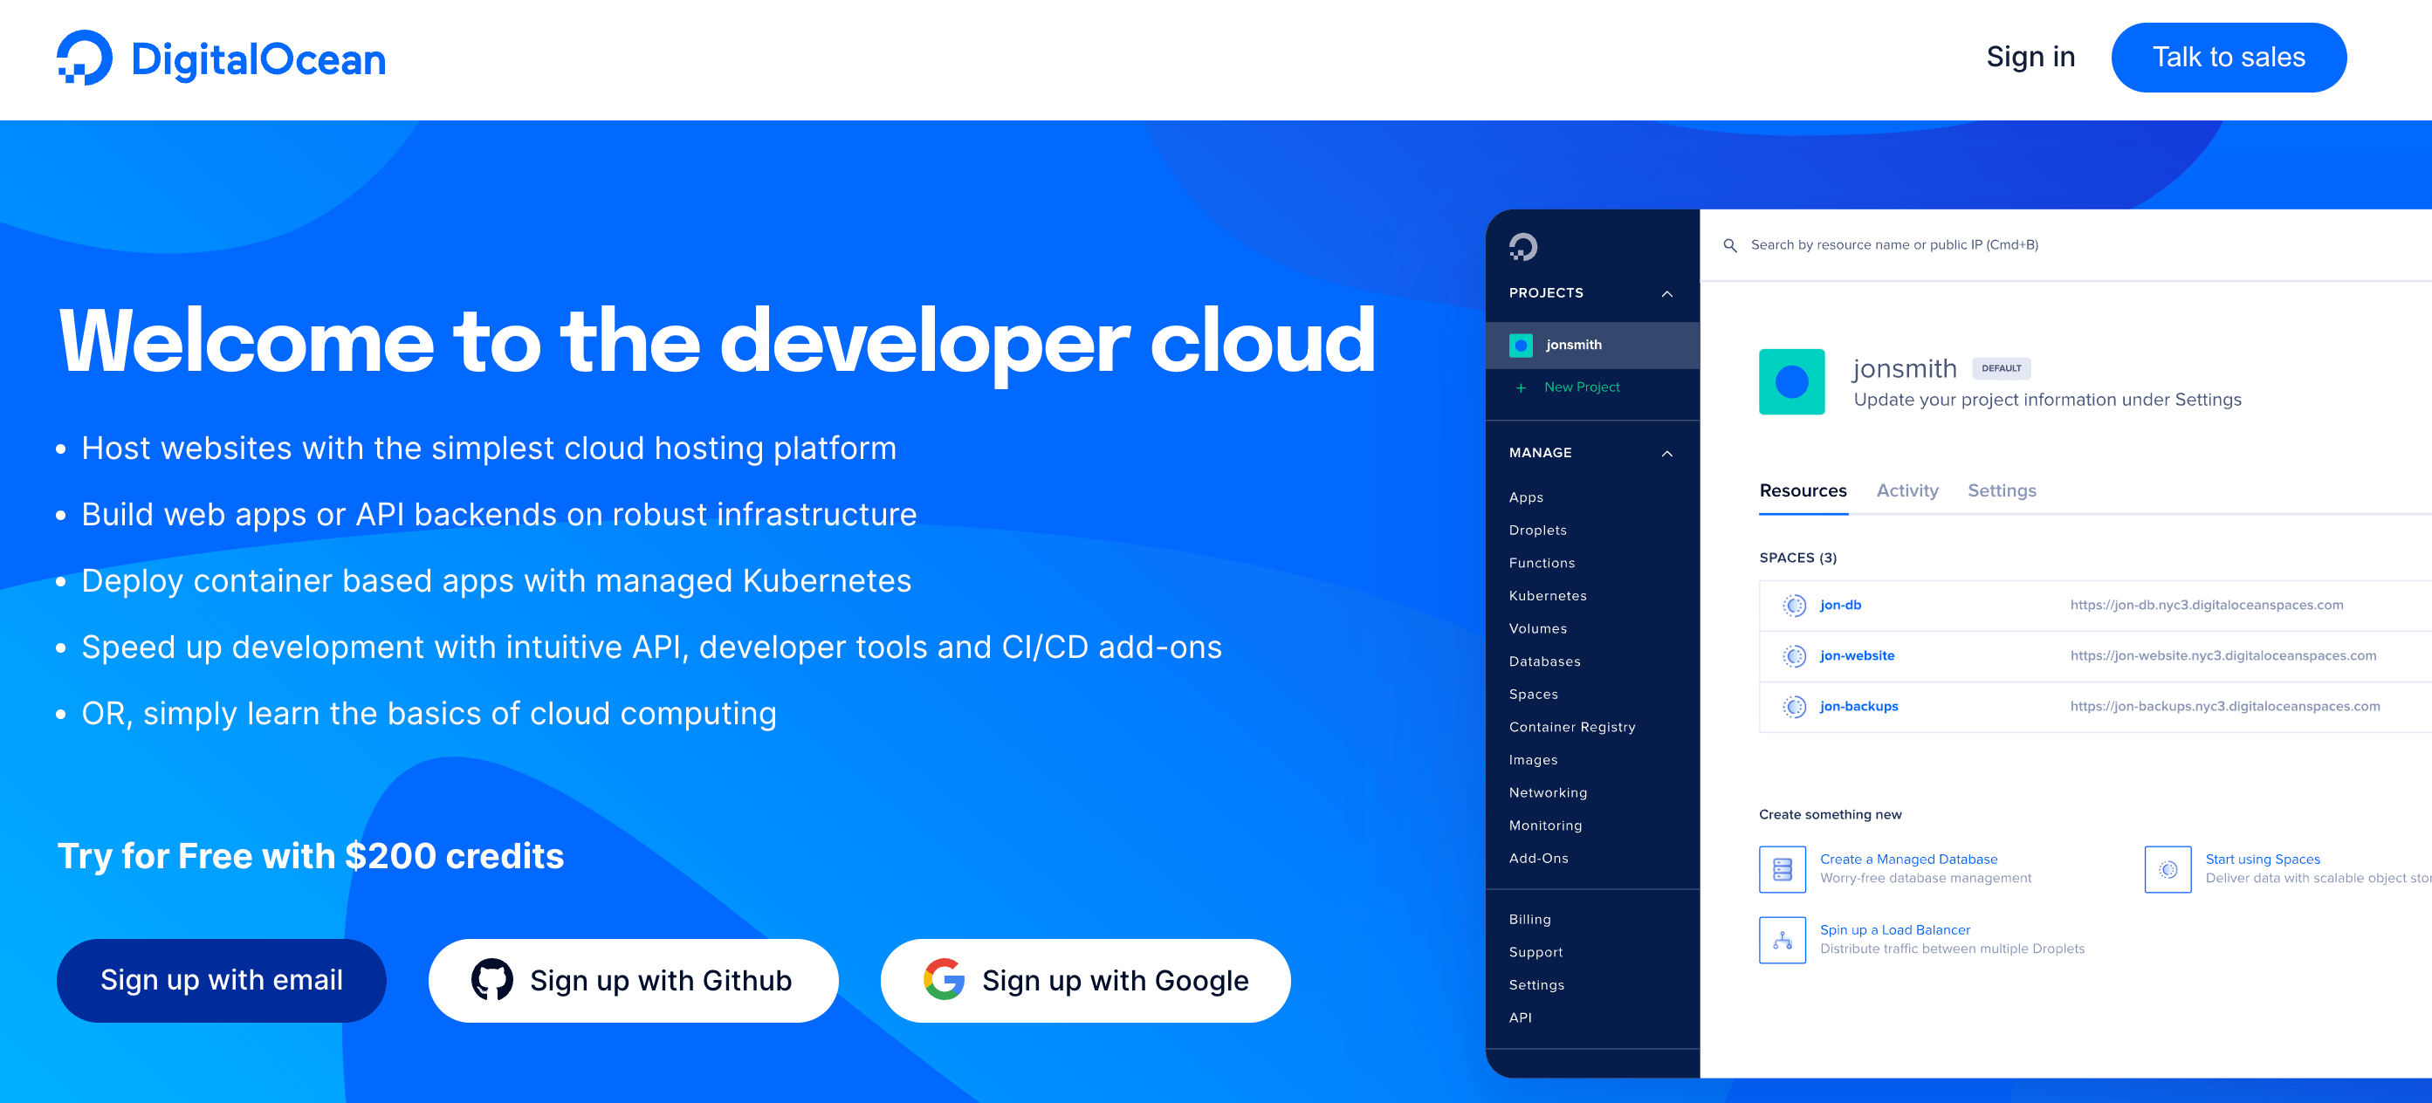Click the 'Try for Free with $200 credits' text
The width and height of the screenshot is (2432, 1103).
(311, 856)
